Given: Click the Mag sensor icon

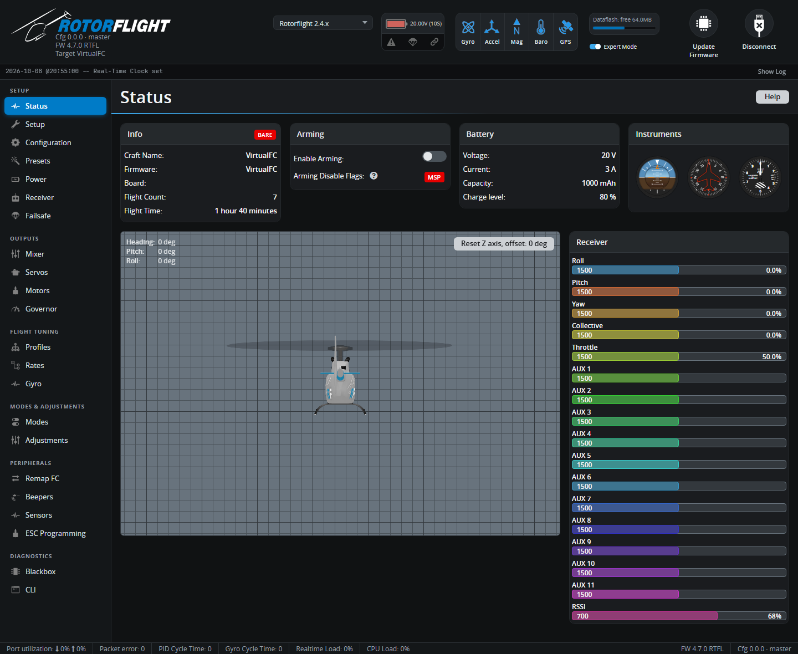Looking at the screenshot, I should click(516, 27).
